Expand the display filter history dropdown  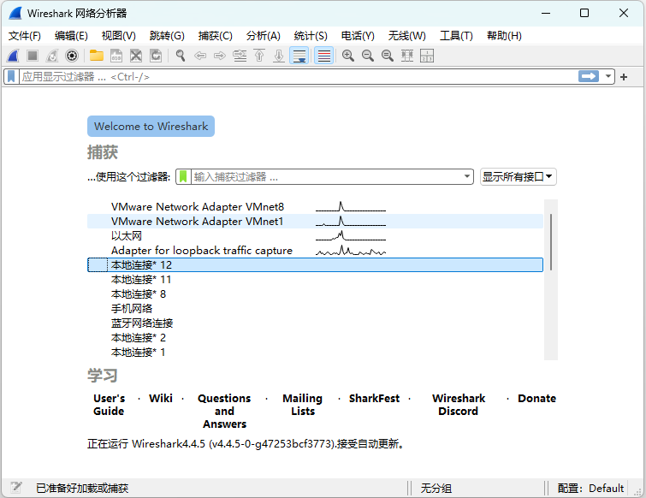tap(608, 76)
